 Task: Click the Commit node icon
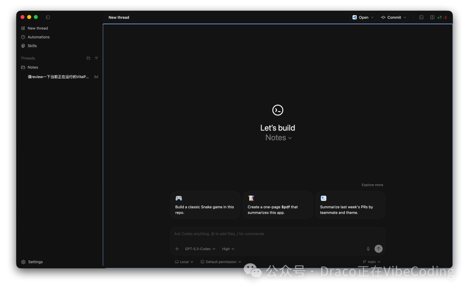click(383, 17)
